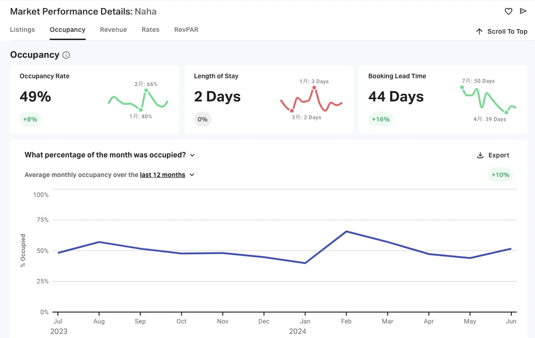Click the share arrow icon

523,11
